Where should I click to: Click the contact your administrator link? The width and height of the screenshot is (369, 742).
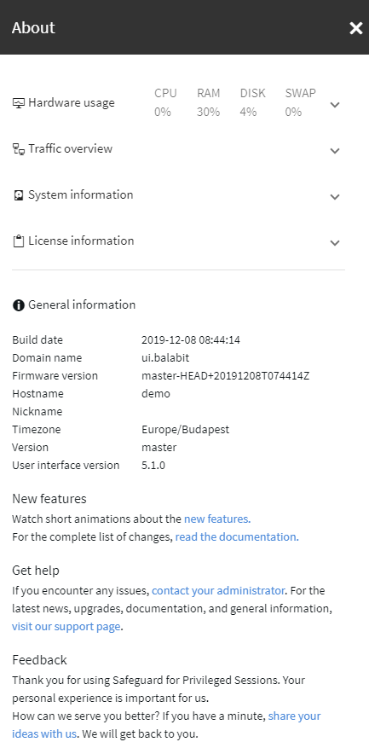click(x=218, y=590)
